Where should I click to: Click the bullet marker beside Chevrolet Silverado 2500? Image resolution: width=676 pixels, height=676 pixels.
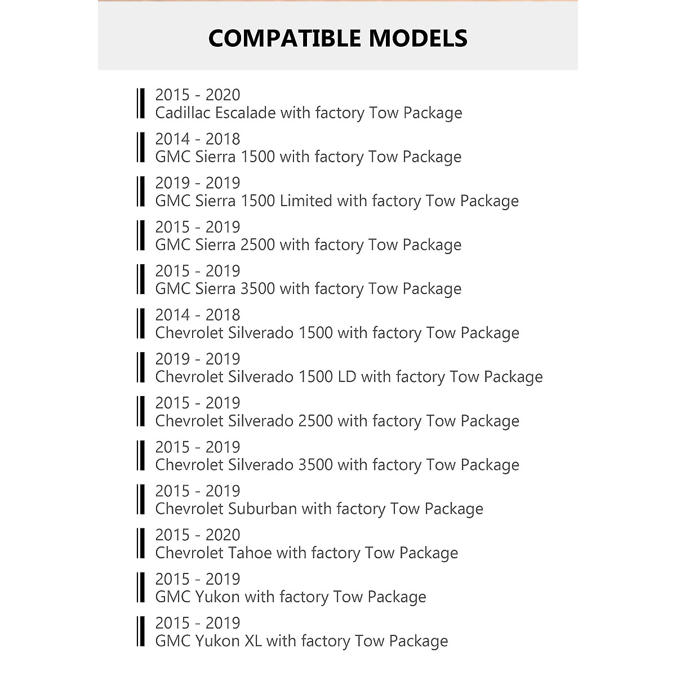141,411
